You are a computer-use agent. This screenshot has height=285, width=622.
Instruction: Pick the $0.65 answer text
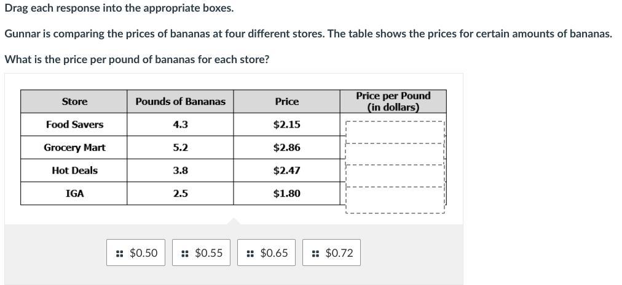coord(274,253)
